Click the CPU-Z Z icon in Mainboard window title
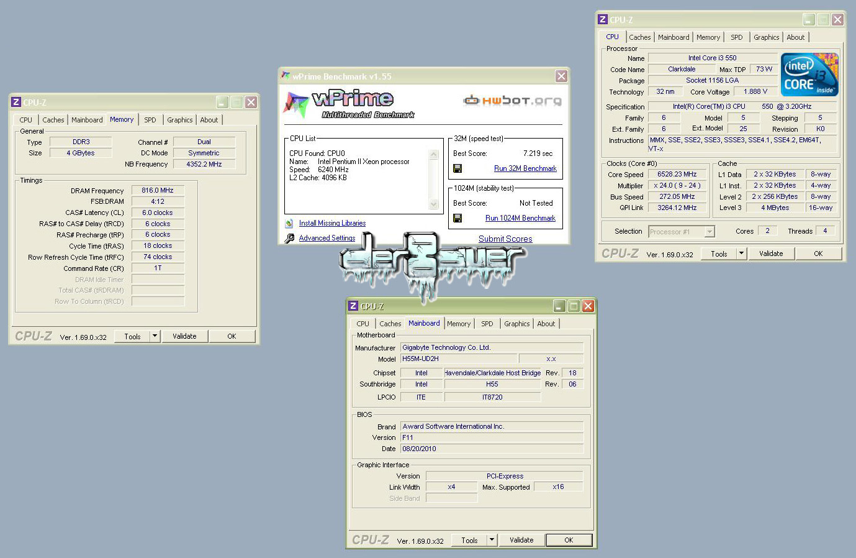This screenshot has width=856, height=558. 353,306
